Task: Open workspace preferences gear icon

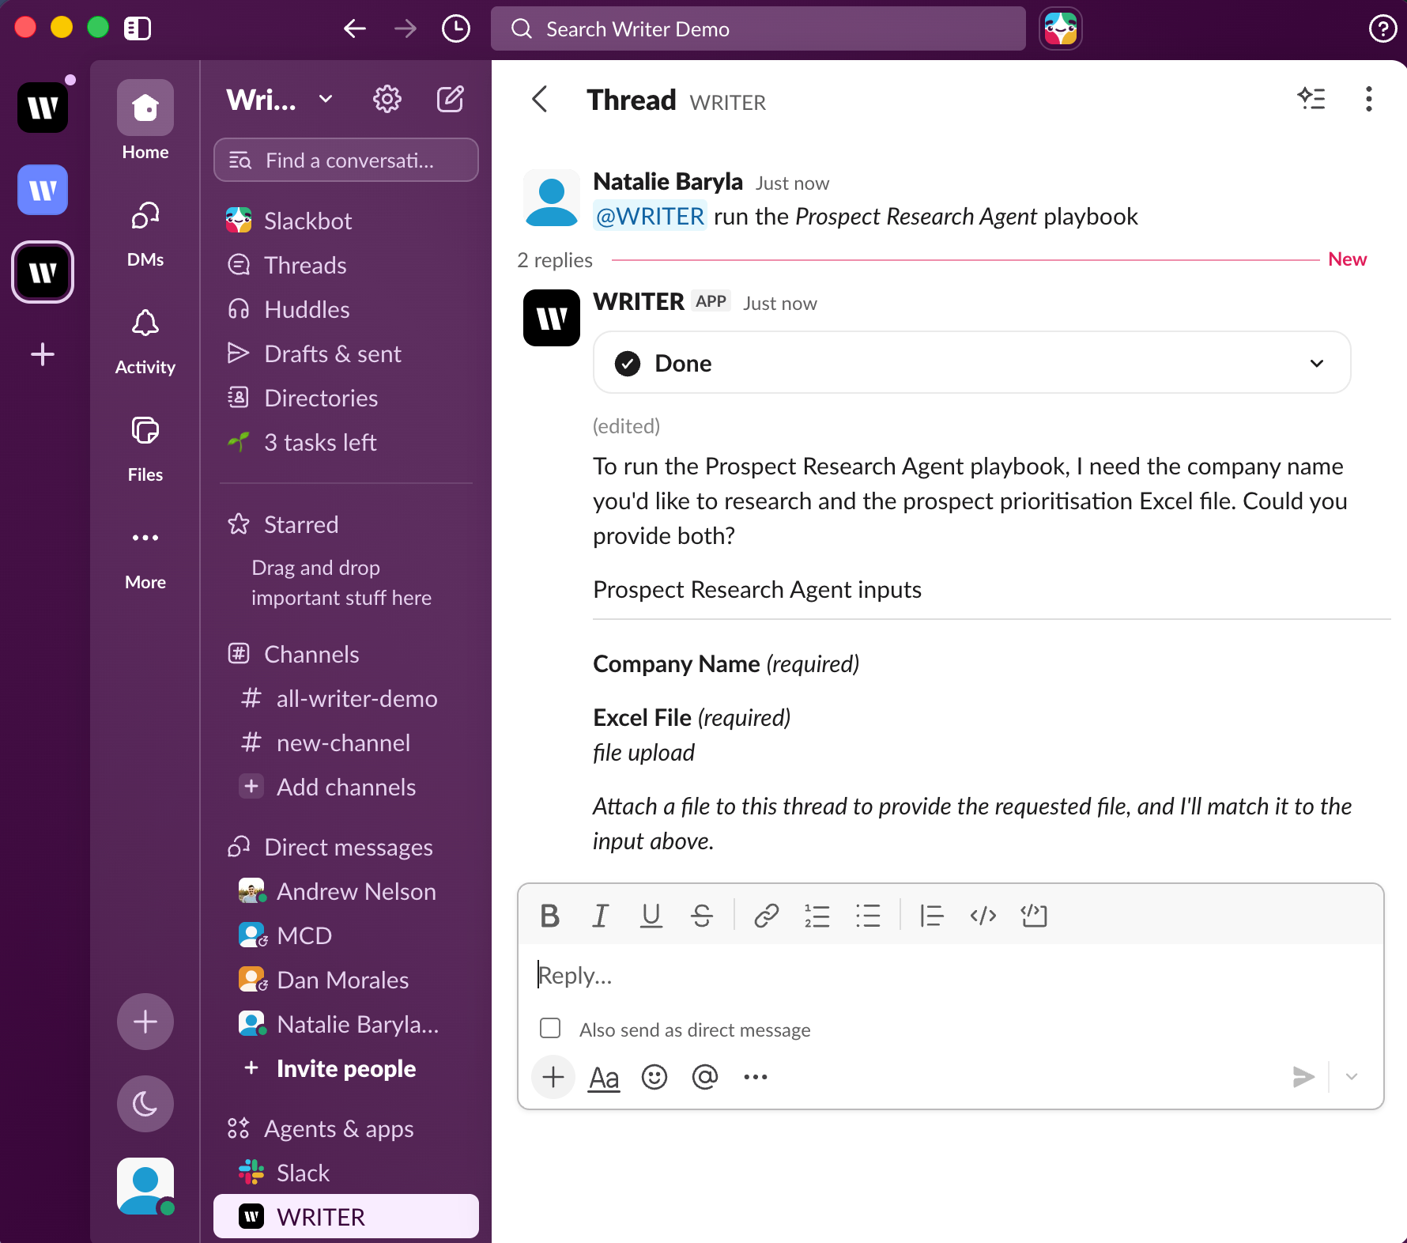Action: 387,100
